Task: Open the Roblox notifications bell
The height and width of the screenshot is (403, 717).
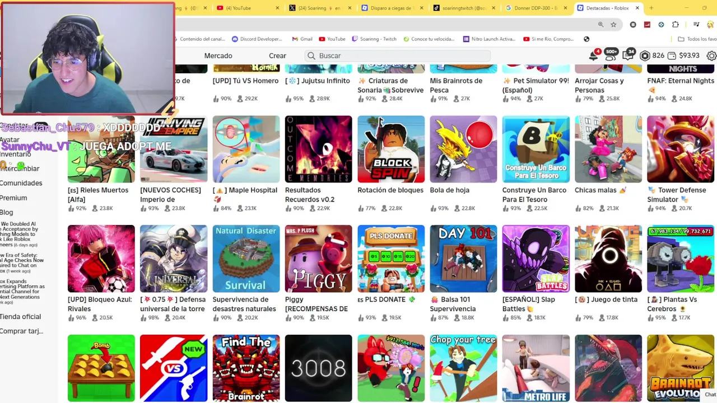Action: click(594, 55)
